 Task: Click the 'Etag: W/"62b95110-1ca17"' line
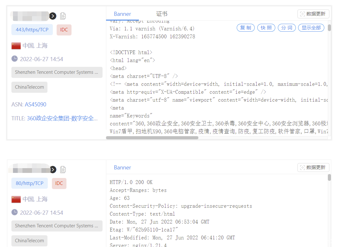click(x=144, y=230)
